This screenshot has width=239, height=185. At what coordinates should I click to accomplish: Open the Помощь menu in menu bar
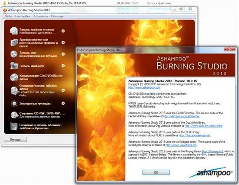[x=57, y=16]
